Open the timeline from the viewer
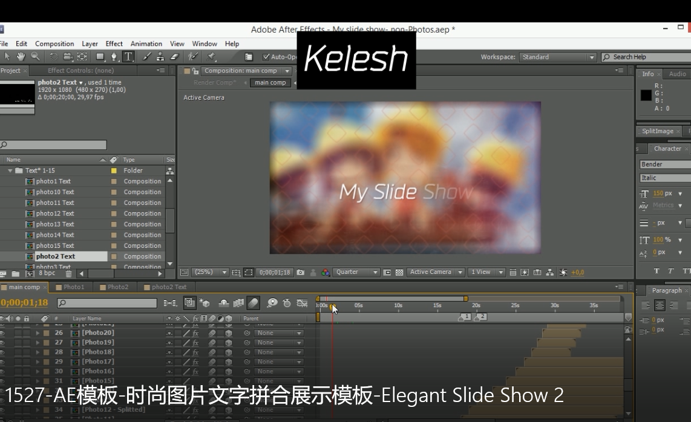 [x=537, y=272]
